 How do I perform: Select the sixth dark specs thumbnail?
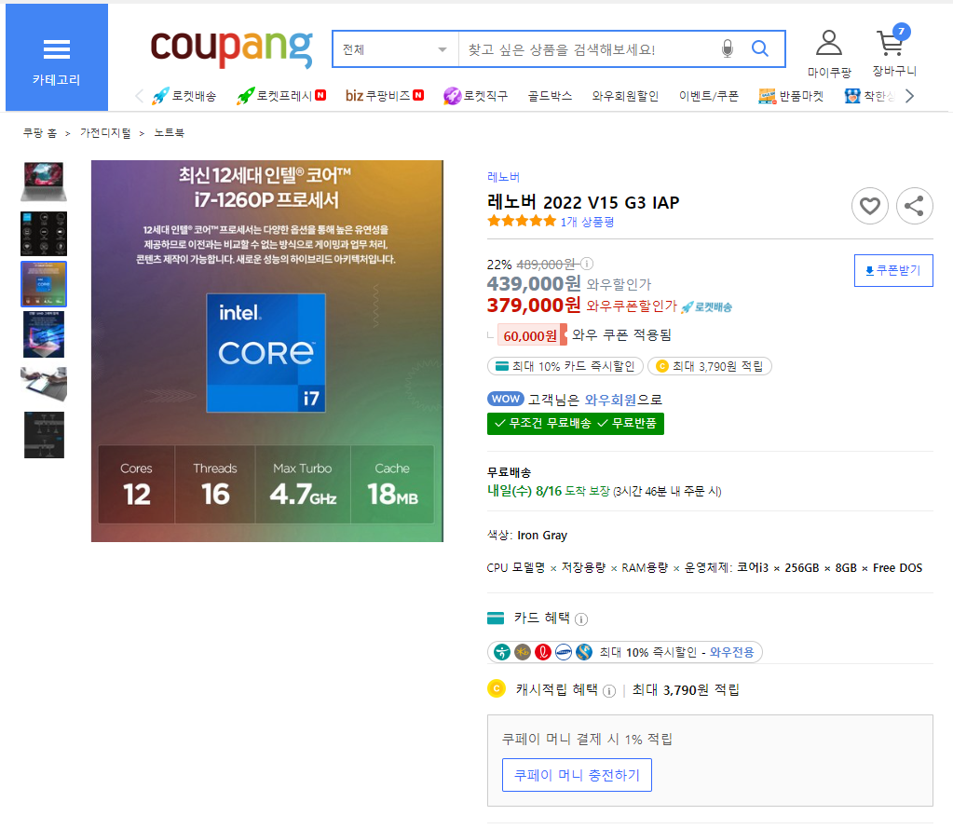click(44, 435)
